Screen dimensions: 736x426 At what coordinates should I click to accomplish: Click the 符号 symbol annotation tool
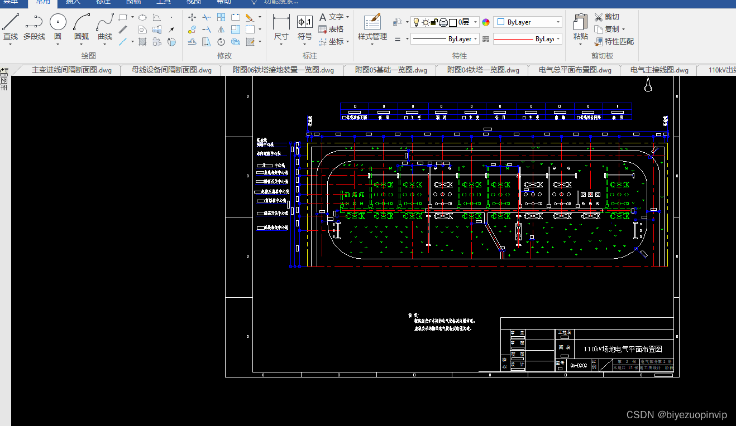[305, 28]
